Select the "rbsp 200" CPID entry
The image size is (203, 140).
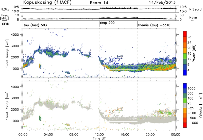pyautogui.click(x=107, y=23)
